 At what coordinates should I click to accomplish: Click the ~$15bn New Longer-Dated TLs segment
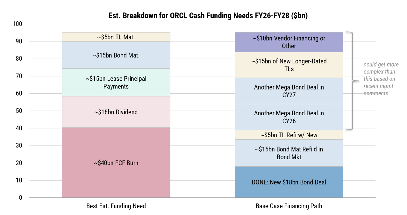click(x=289, y=65)
